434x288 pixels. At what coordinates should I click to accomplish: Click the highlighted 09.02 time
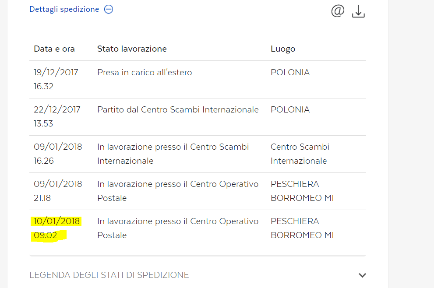[x=46, y=235]
